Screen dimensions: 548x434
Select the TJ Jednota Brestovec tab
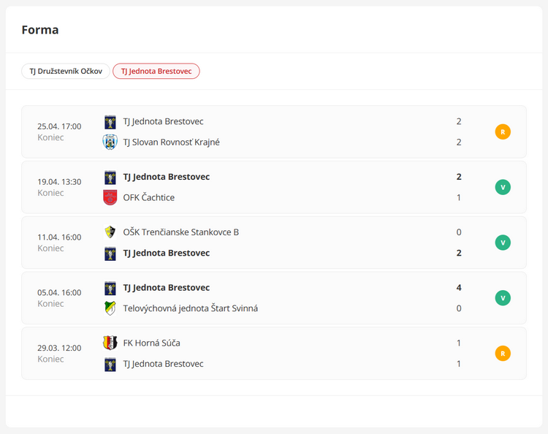pyautogui.click(x=156, y=72)
